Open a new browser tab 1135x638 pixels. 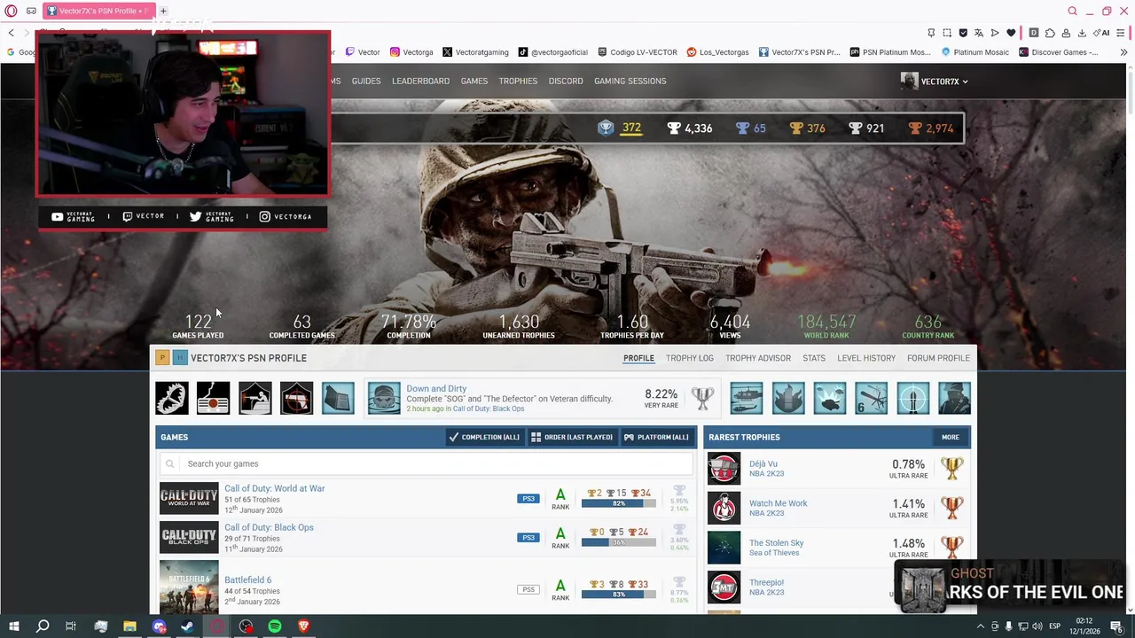tap(163, 11)
